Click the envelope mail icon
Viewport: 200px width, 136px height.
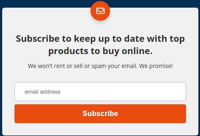point(100,11)
